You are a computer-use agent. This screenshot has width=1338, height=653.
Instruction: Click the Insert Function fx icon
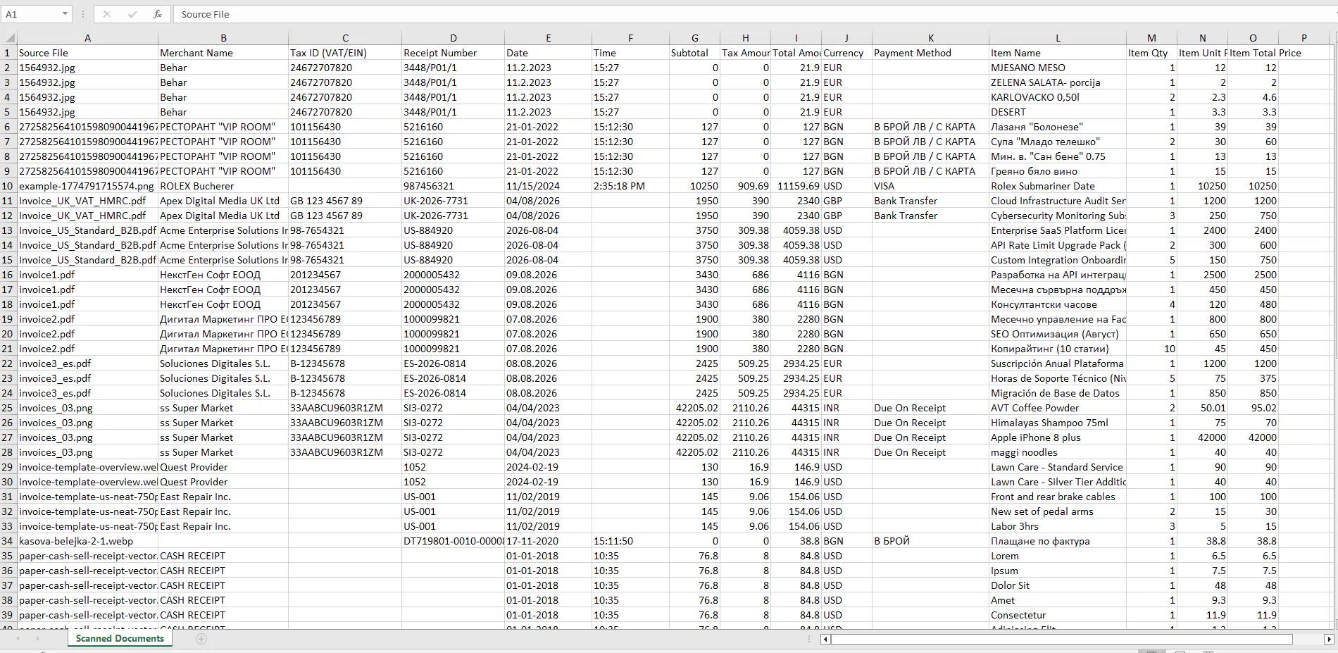[158, 14]
